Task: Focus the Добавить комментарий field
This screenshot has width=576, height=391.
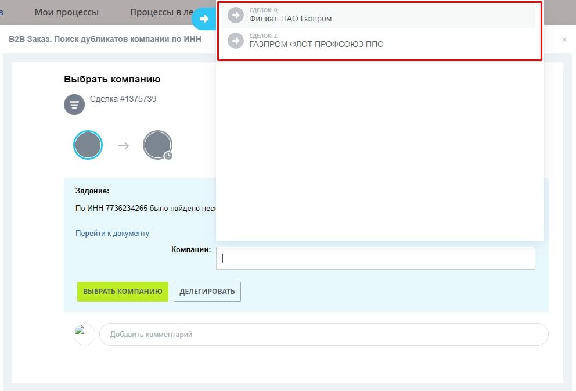Action: tap(324, 335)
